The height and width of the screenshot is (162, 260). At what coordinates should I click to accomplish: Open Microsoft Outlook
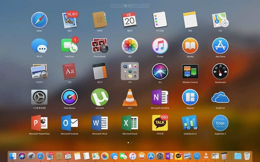click(x=70, y=123)
